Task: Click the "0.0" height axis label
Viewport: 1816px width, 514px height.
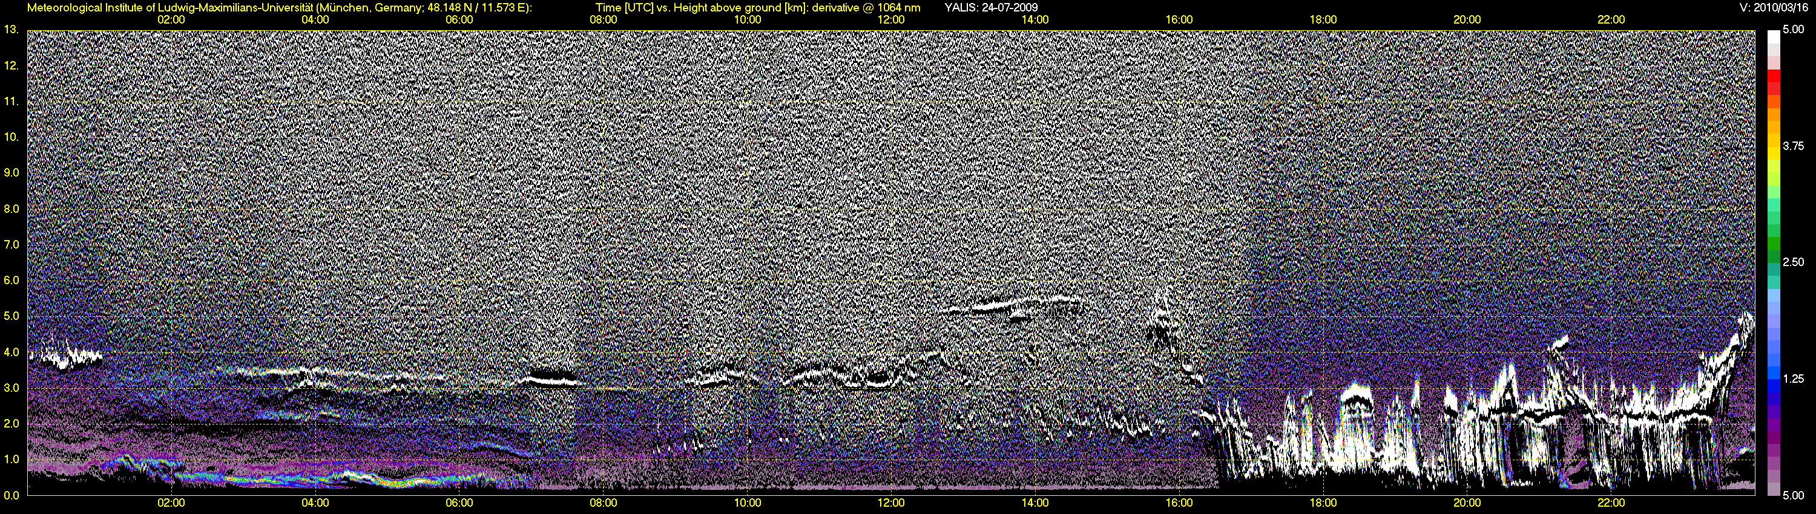Action: [x=12, y=495]
